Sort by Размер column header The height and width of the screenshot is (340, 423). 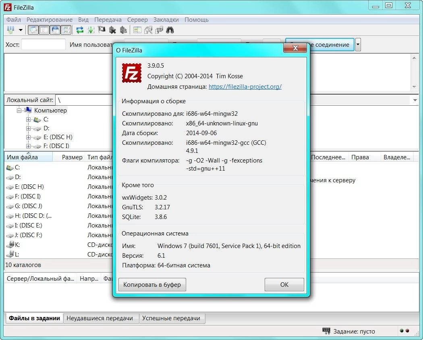coord(68,157)
